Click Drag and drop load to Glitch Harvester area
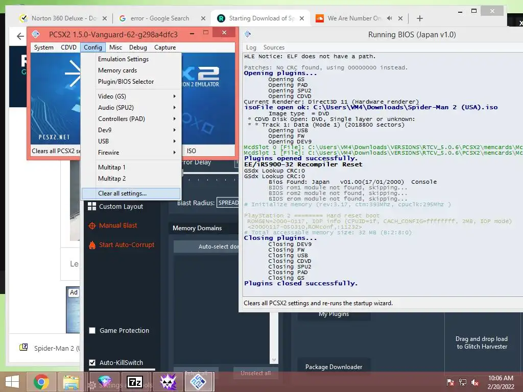523x392 pixels. 482,342
